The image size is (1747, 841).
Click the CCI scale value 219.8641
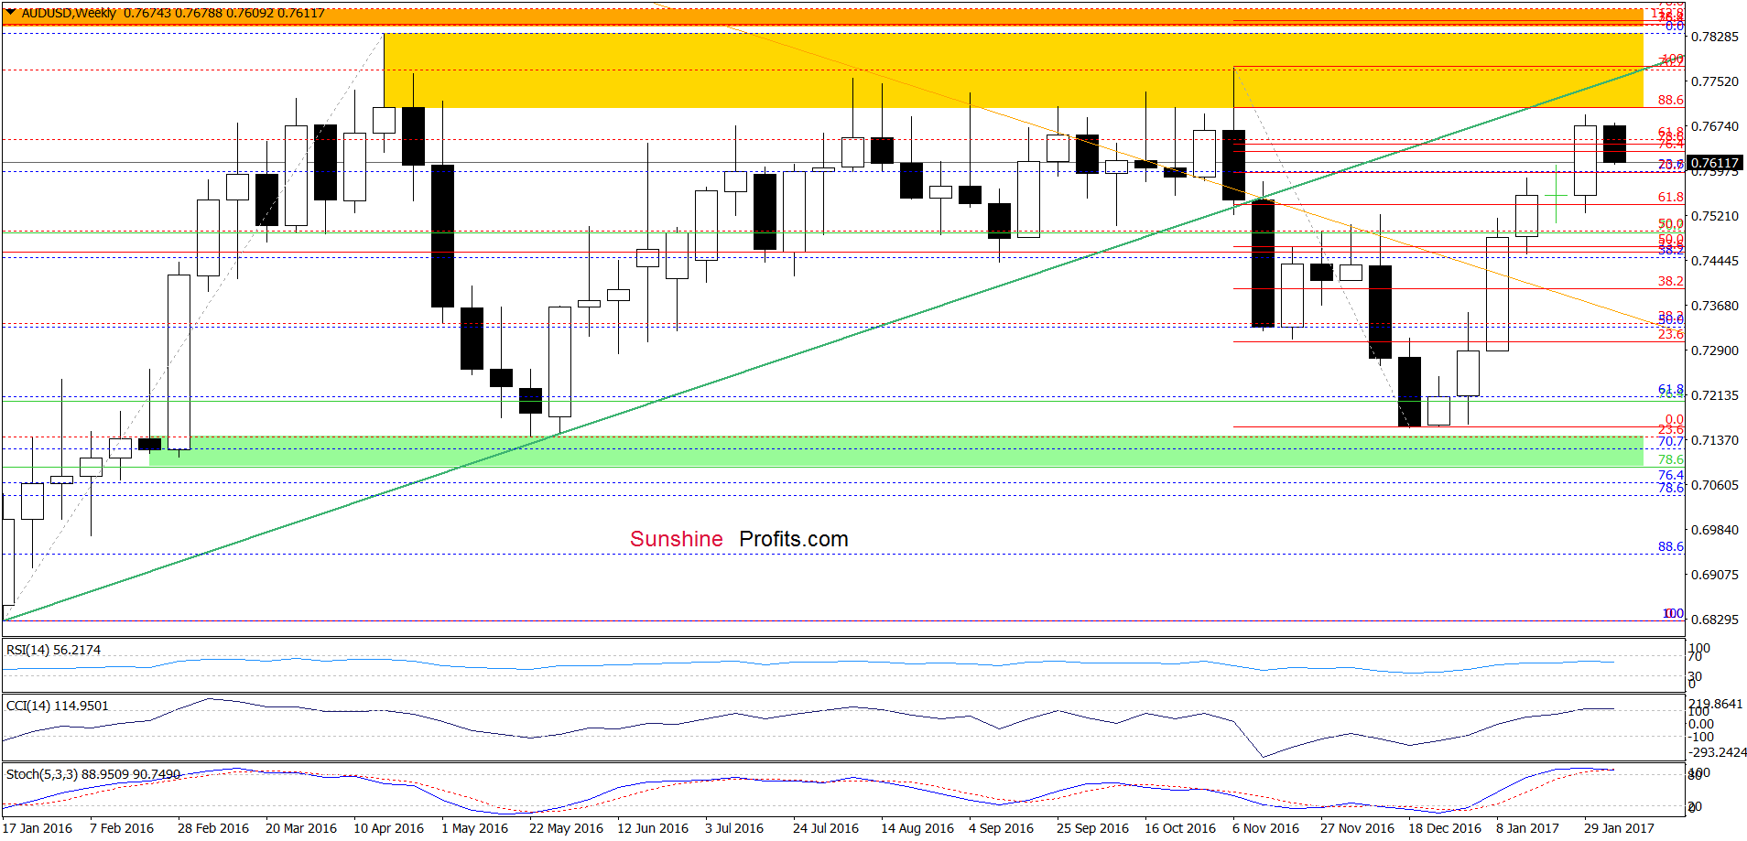coord(1716,704)
